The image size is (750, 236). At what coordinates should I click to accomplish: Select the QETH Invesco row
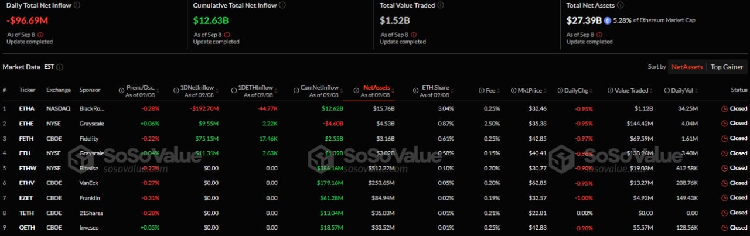pyautogui.click(x=375, y=227)
